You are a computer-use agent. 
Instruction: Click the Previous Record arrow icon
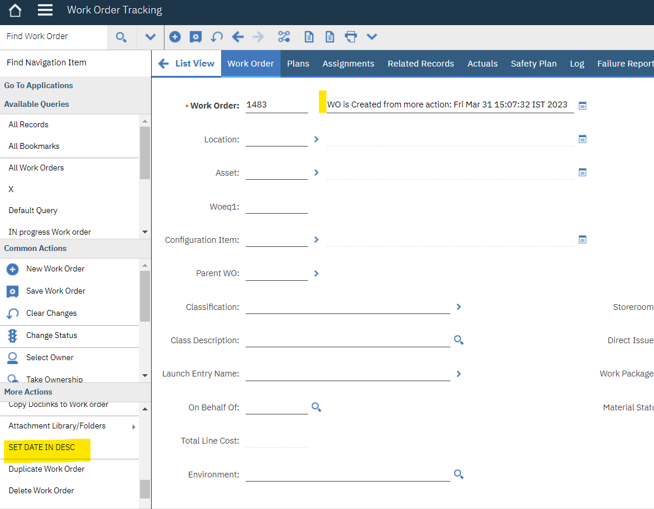pyautogui.click(x=237, y=36)
